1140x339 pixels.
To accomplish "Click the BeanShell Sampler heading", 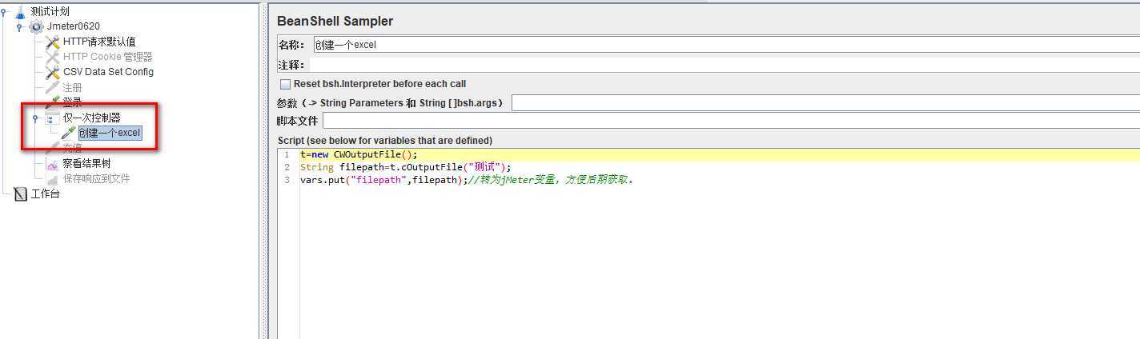I will click(x=335, y=21).
